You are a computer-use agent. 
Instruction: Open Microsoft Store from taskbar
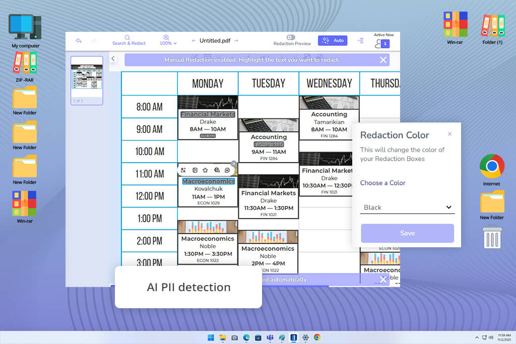[259, 337]
